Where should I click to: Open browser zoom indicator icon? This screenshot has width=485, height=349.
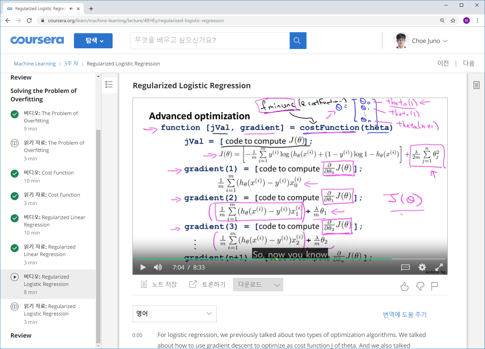click(442, 20)
